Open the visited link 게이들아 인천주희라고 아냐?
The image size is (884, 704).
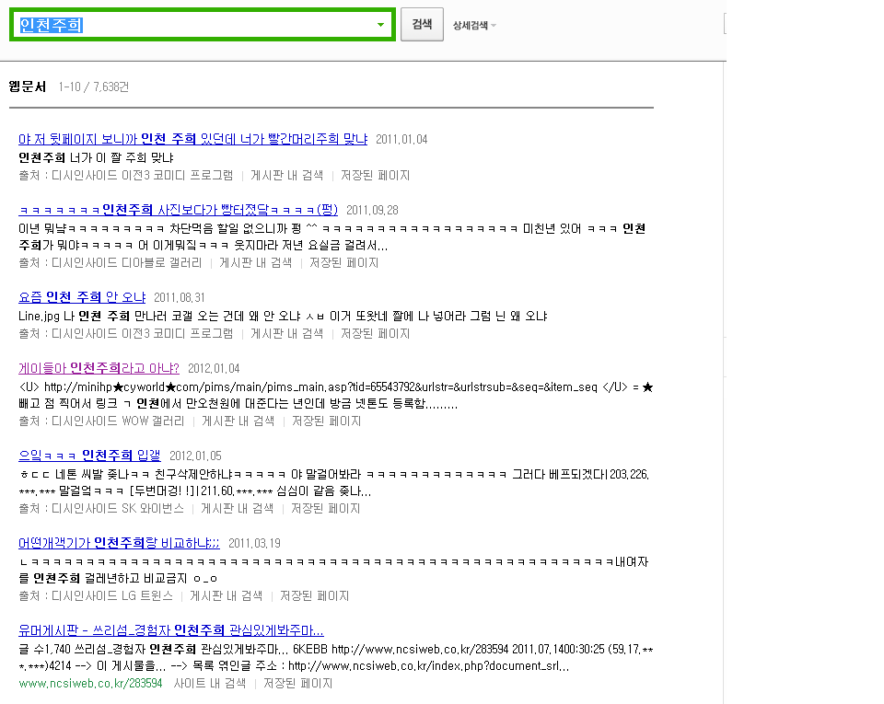[x=99, y=367]
